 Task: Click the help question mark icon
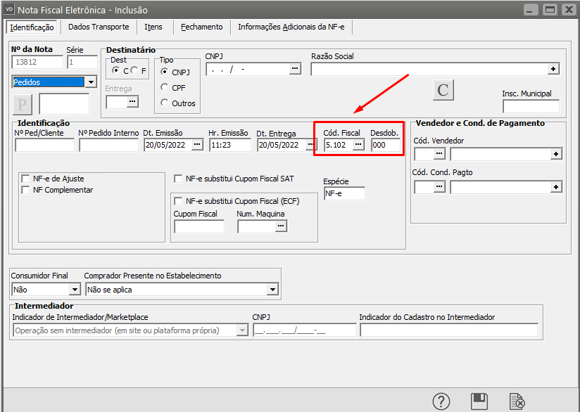[441, 401]
